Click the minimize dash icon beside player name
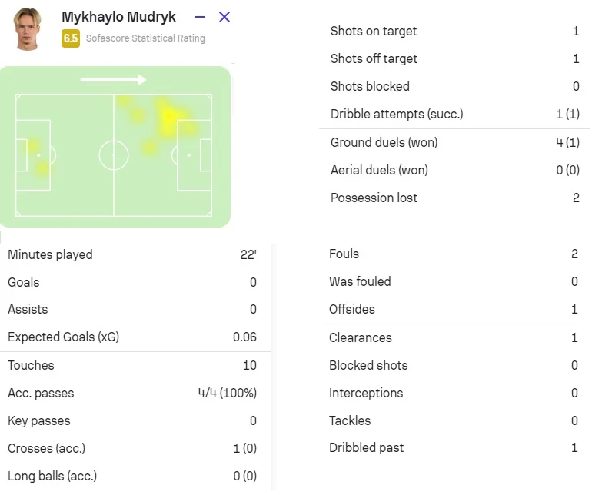592x495 pixels. pos(200,17)
